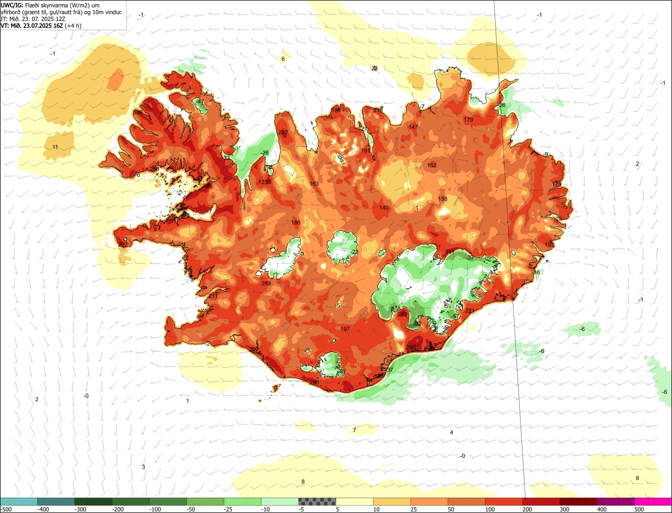Screen dimensions: 672x513
Task: Click the map value '222'
Action: tap(283, 132)
